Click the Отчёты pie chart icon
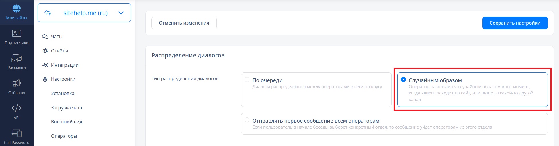 45,51
